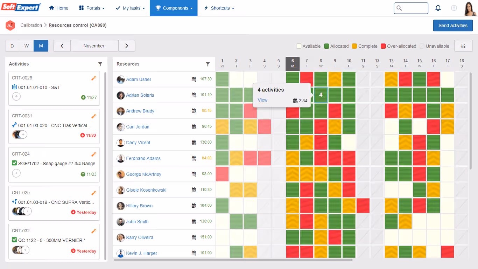Go to the next month
The height and width of the screenshot is (269, 478).
pyautogui.click(x=127, y=46)
